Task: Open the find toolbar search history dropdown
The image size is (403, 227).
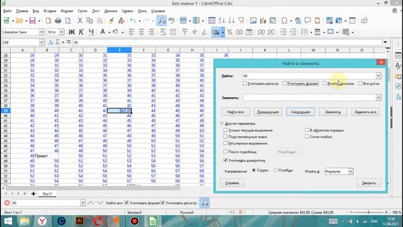Action: [x=82, y=203]
